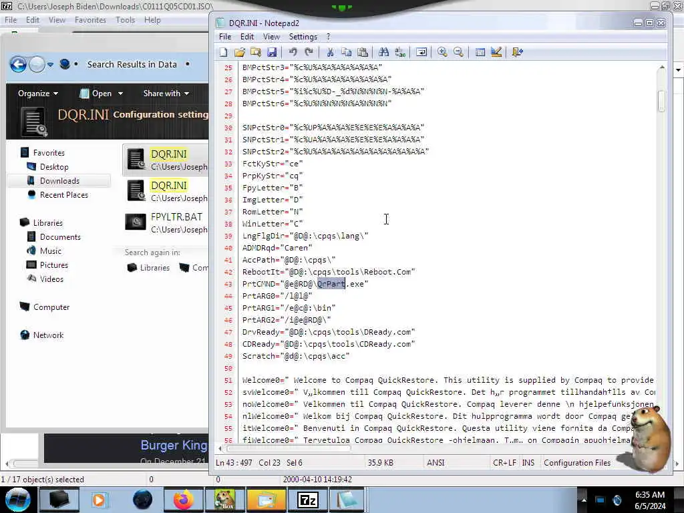Click the Forward arrow in the Explorer window

pyautogui.click(x=37, y=65)
